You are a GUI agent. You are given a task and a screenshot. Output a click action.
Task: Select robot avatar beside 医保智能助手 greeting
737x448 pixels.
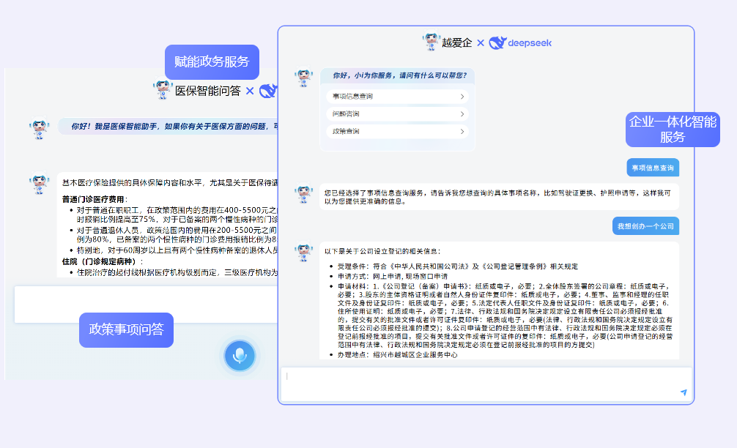39,129
